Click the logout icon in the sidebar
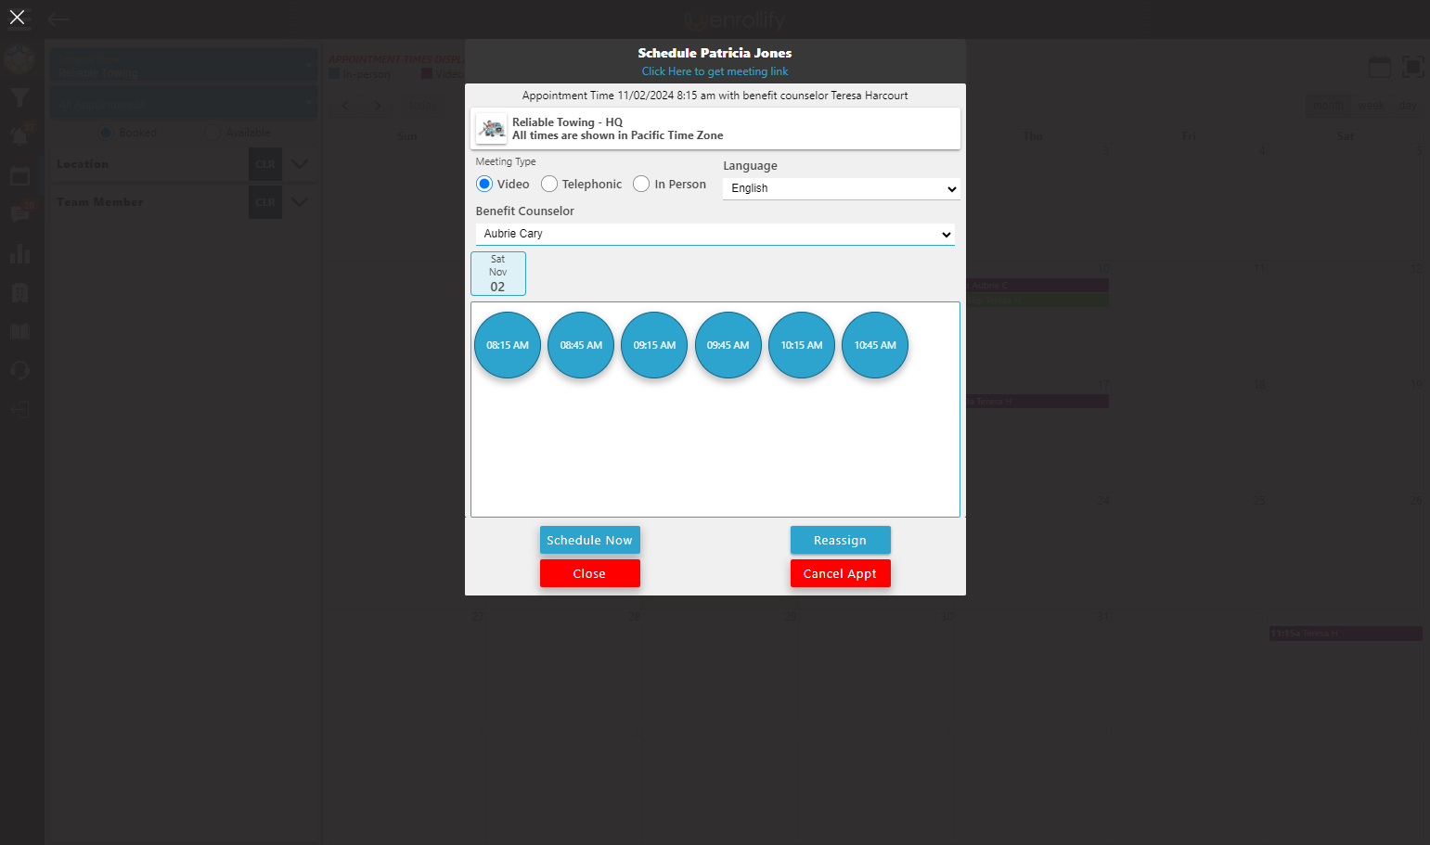Image resolution: width=1430 pixels, height=845 pixels. click(x=19, y=409)
